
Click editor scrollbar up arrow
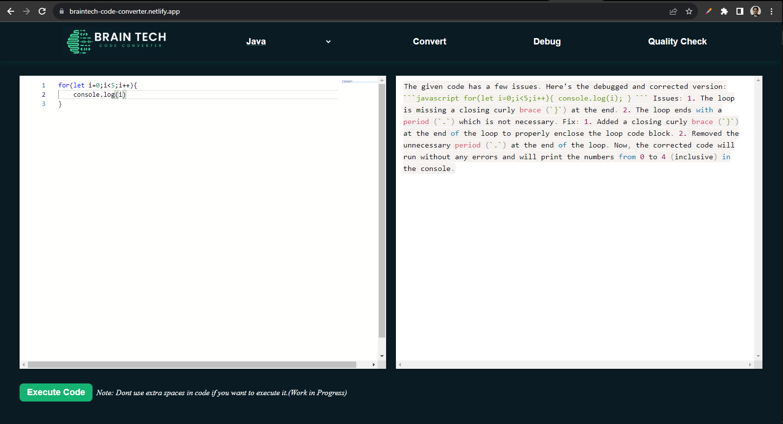[382, 80]
